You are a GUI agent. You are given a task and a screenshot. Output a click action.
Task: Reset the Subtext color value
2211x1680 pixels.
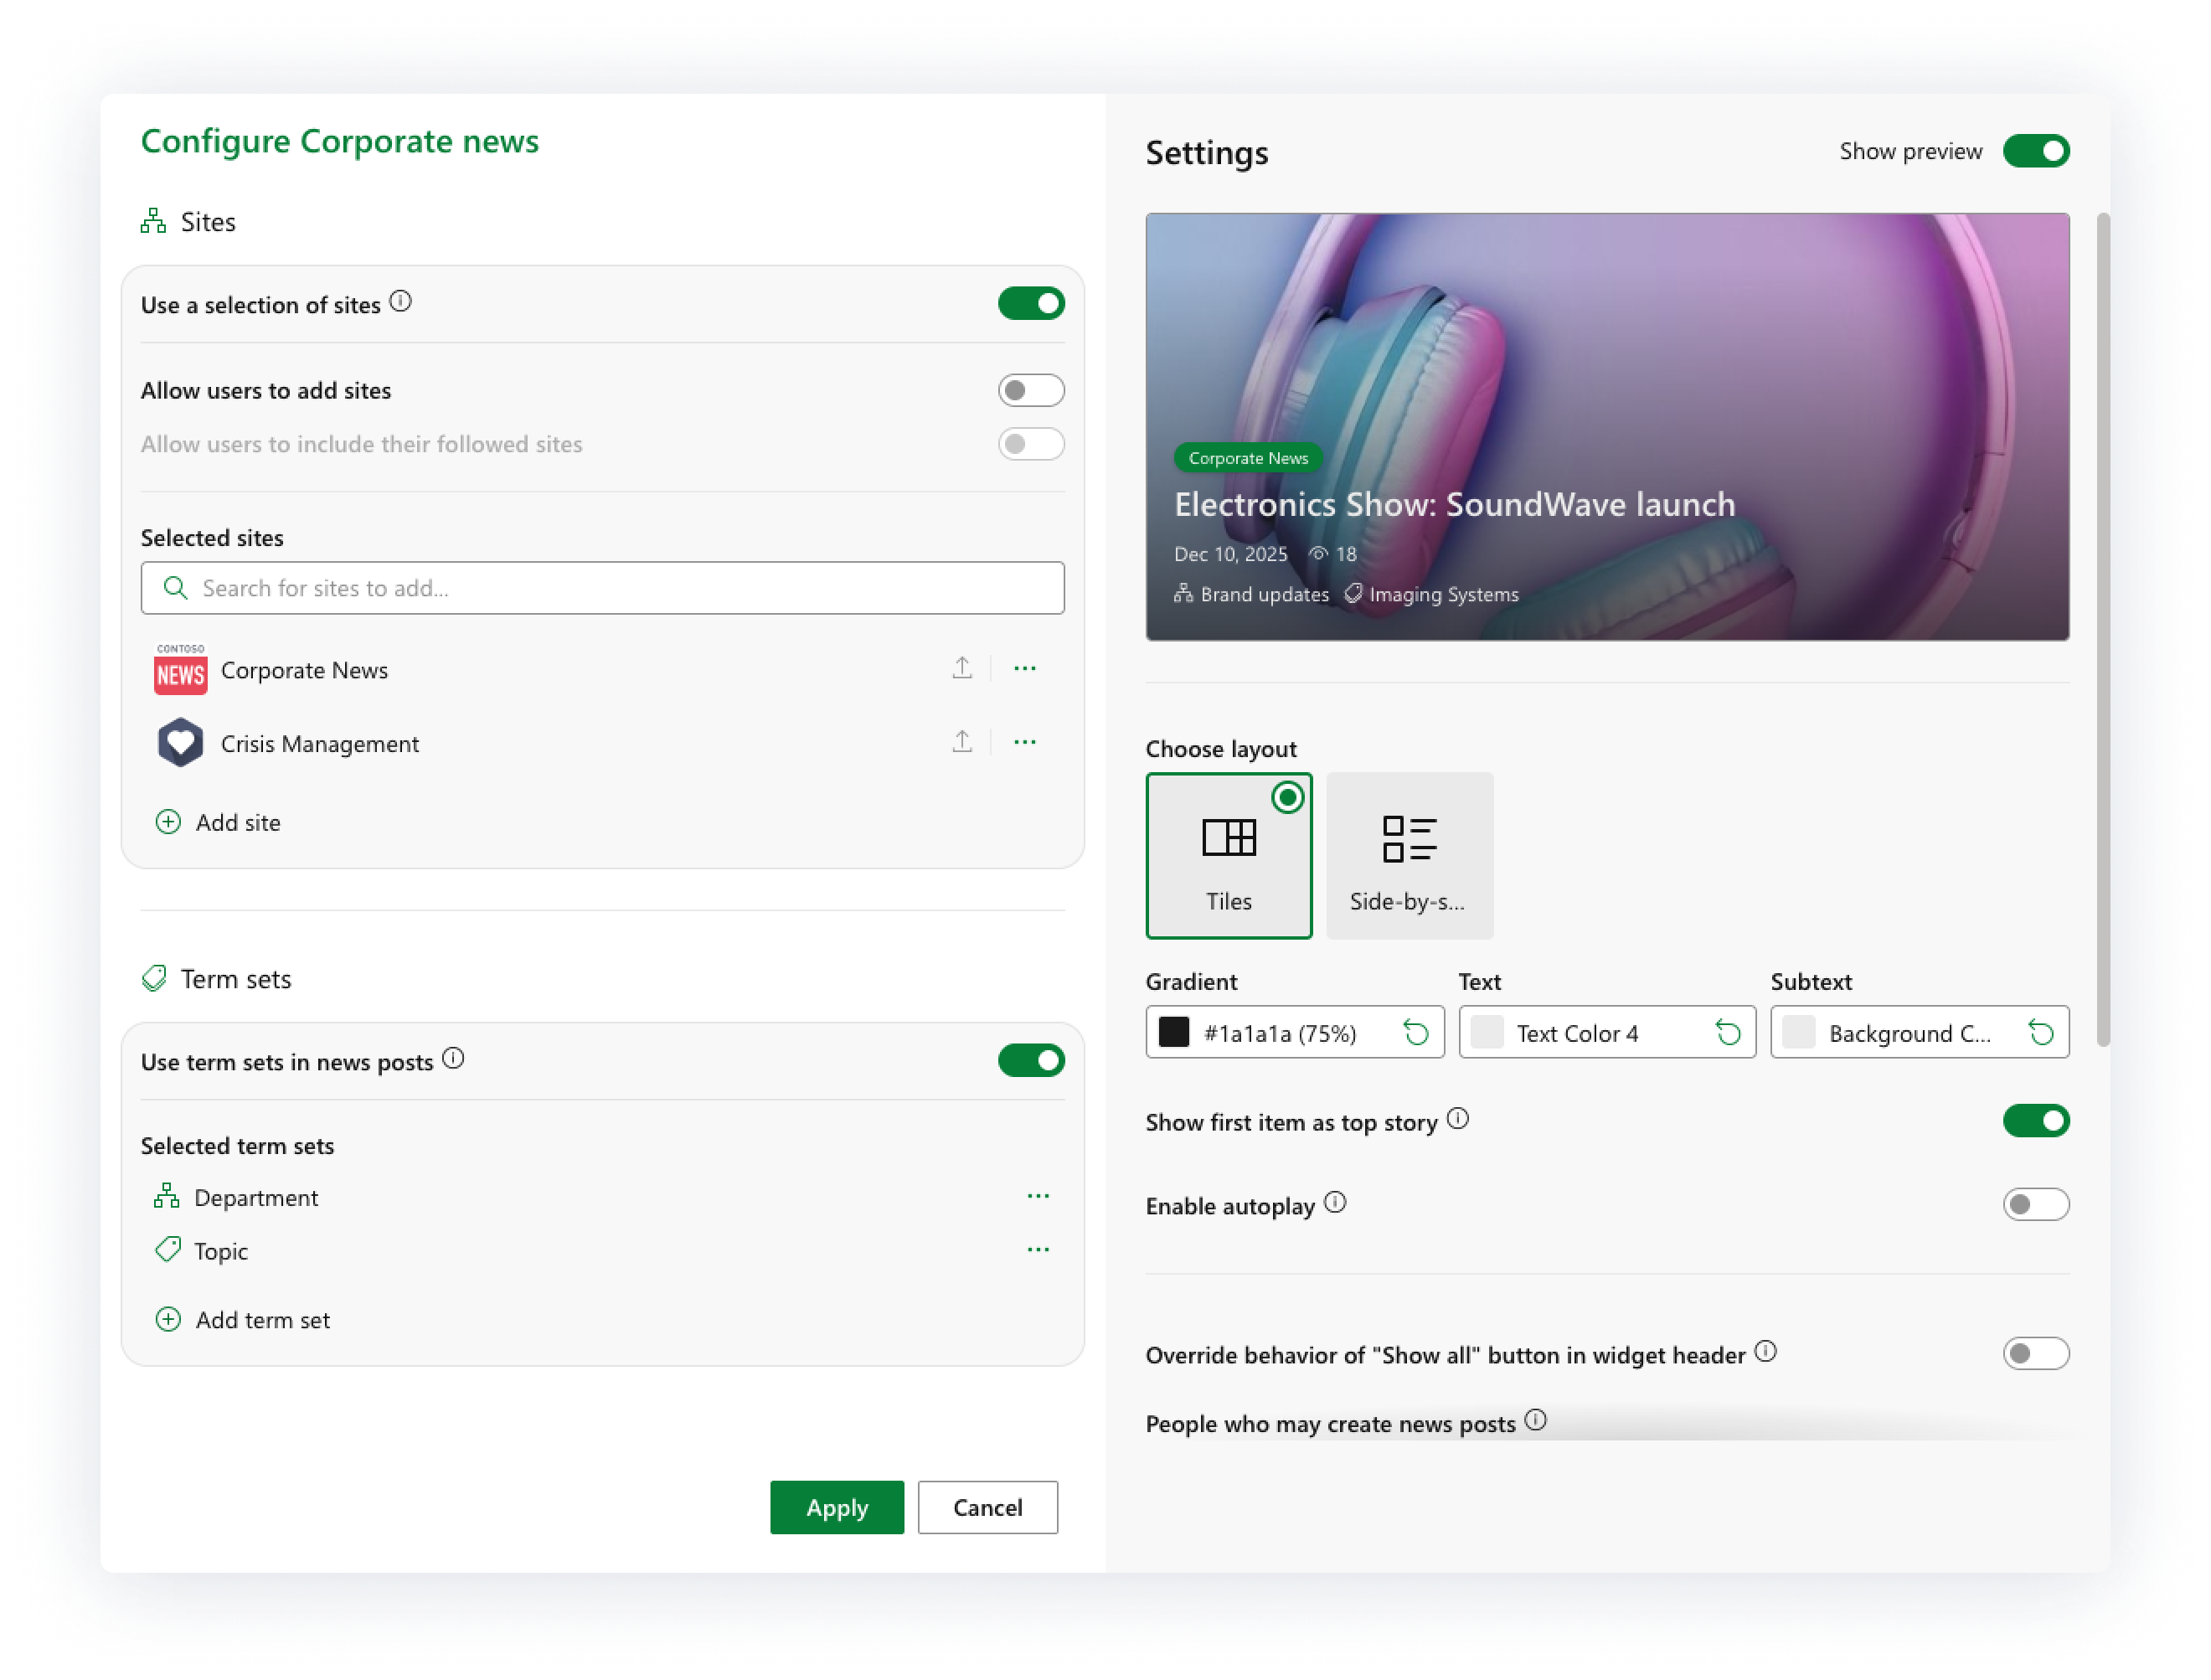click(2040, 1032)
